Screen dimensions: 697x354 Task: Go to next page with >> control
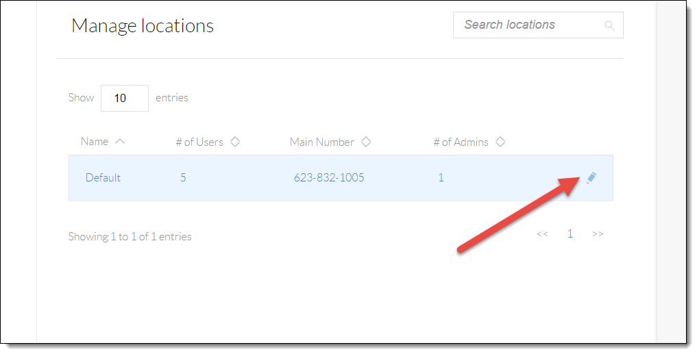[x=598, y=233]
